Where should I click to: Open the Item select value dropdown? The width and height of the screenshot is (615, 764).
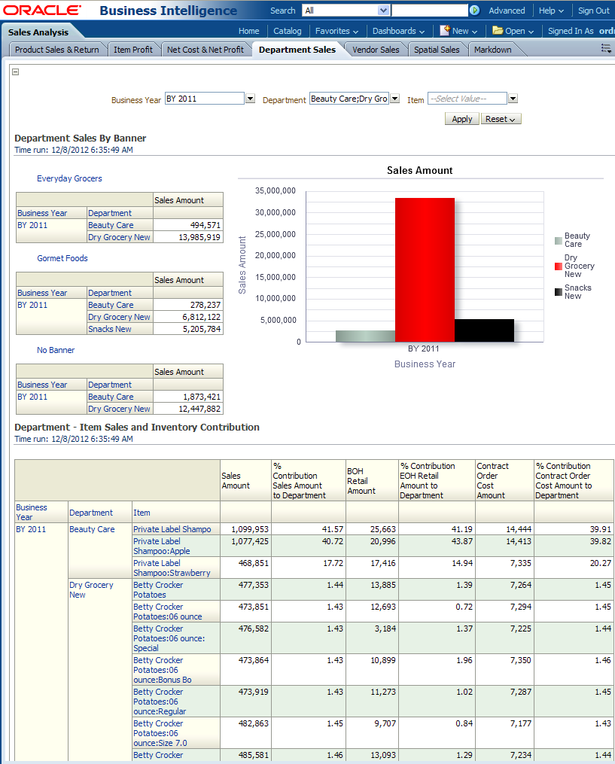(513, 99)
